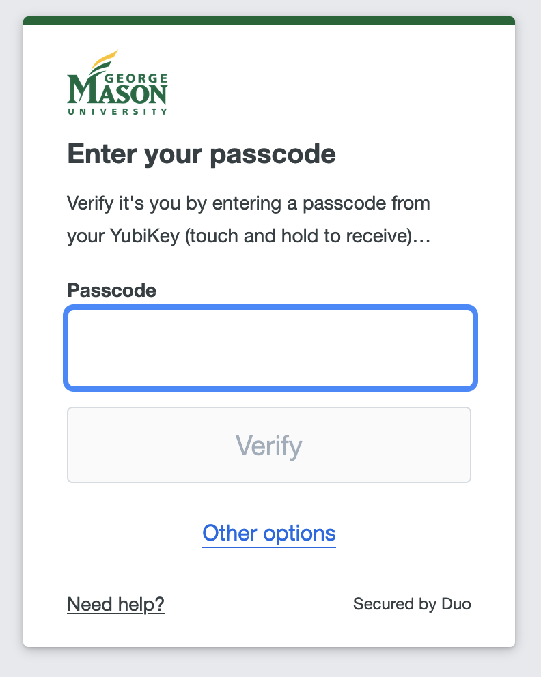
Task: Click the Enter your passcode heading
Action: pos(202,154)
